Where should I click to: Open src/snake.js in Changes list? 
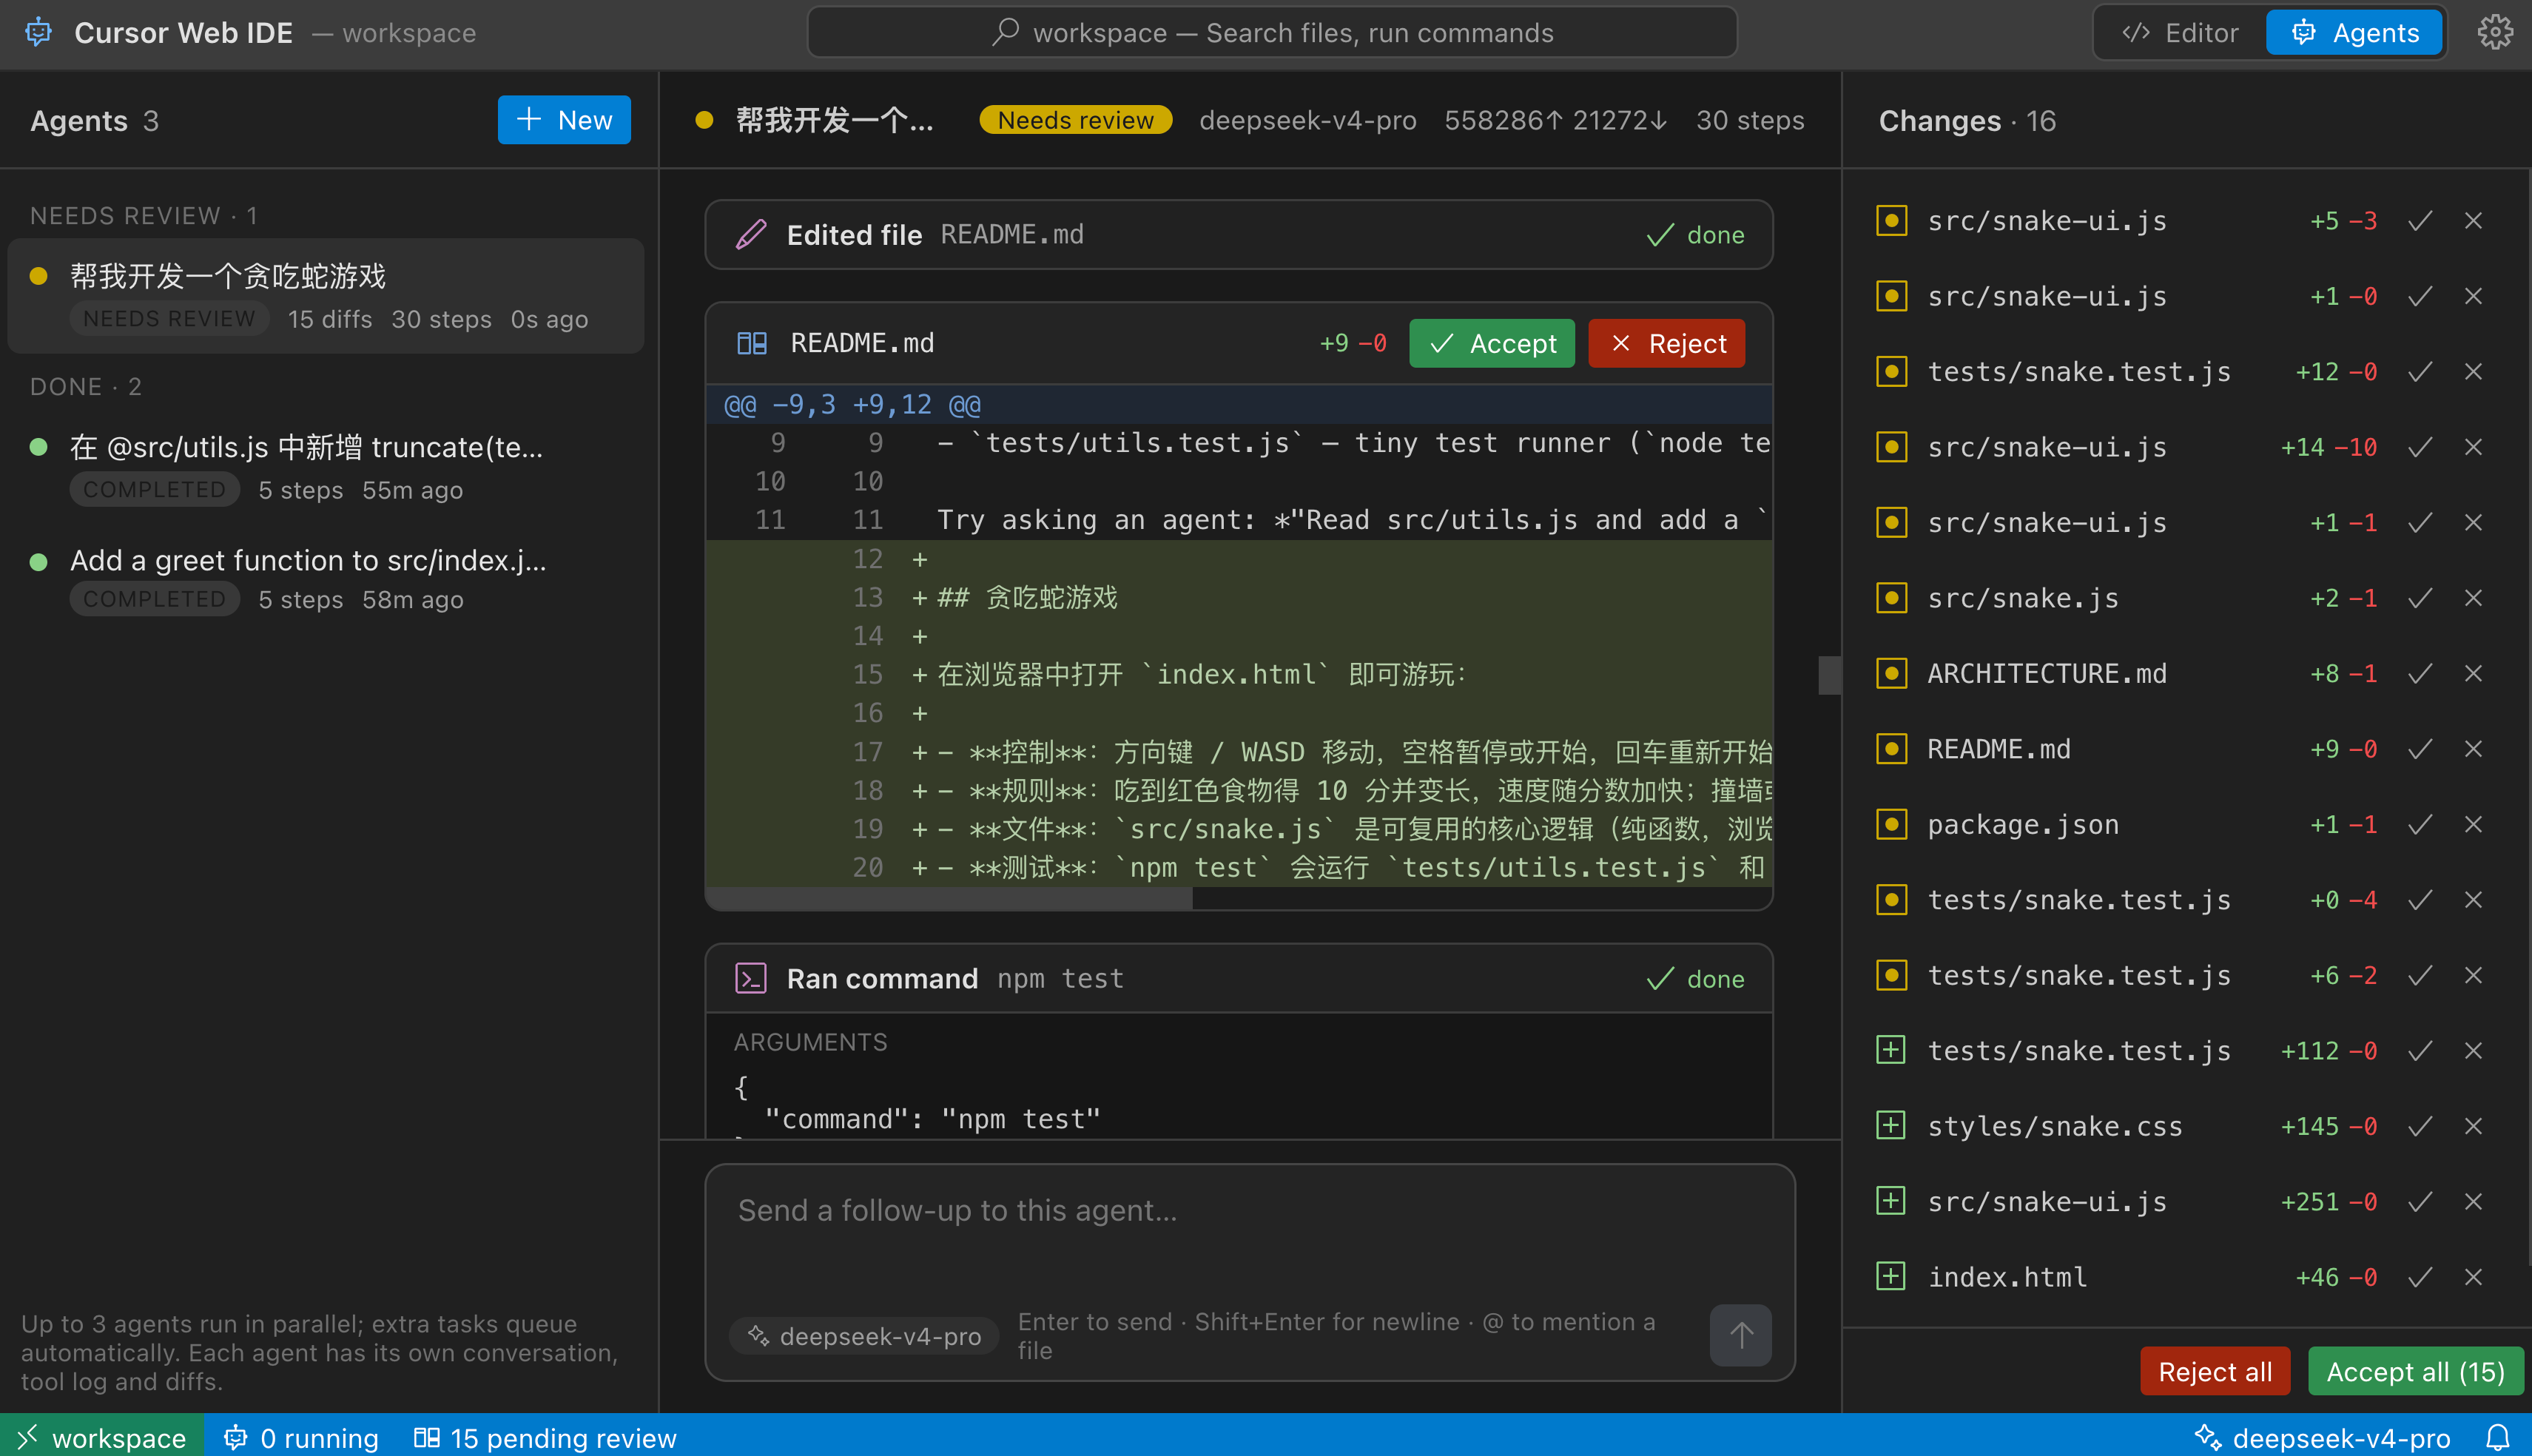[x=2023, y=598]
